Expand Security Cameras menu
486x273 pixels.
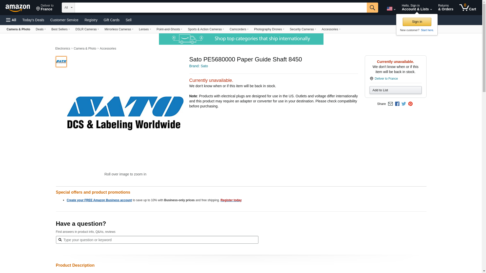[x=303, y=29]
